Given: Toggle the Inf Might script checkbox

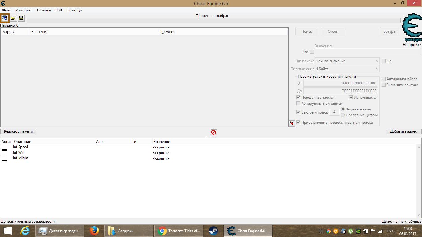Looking at the screenshot, I should coord(5,158).
